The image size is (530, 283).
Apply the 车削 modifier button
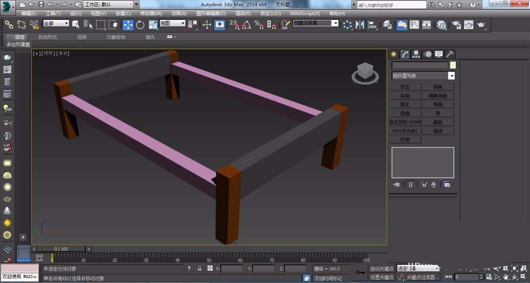point(405,96)
